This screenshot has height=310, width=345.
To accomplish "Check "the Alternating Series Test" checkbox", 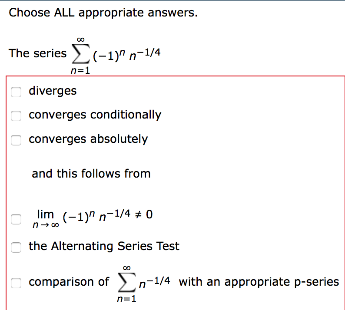I will [x=16, y=247].
